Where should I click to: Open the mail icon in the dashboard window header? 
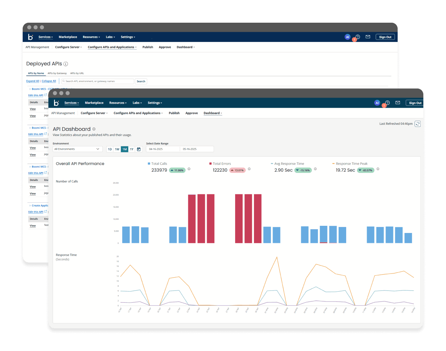click(x=398, y=103)
